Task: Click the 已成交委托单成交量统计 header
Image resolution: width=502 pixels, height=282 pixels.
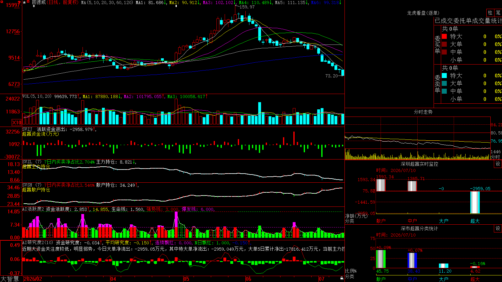Action: 468,21
